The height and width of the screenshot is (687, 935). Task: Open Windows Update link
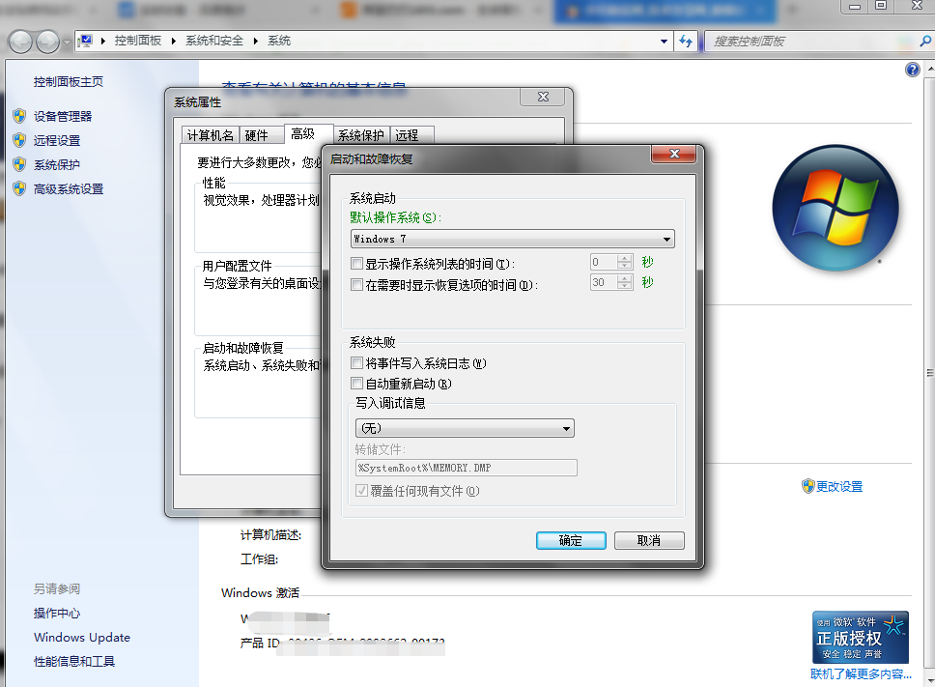(x=82, y=637)
